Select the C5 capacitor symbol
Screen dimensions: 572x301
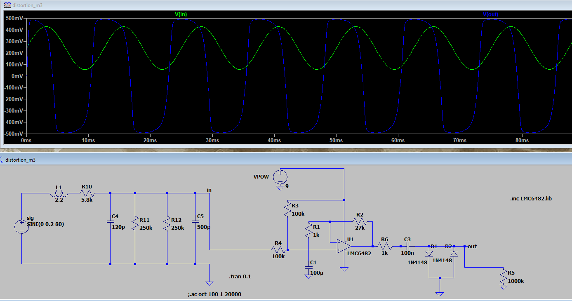[x=195, y=221]
